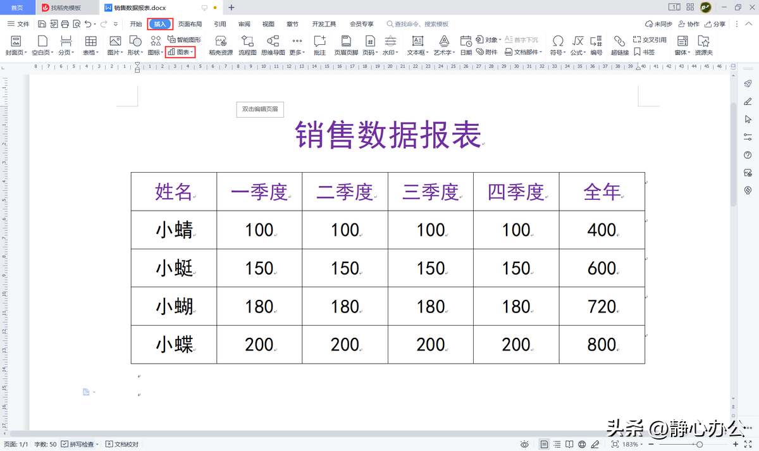Open the 首页 home tab
Screen dimensions: 759x451
pyautogui.click(x=18, y=8)
